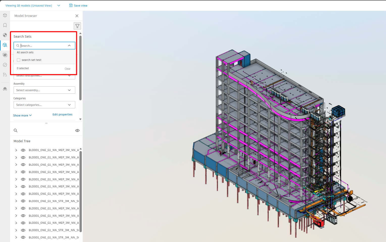Image resolution: width=386 pixels, height=242 pixels.
Task: Click the checkmark circle icon in sidebar
Action: point(5,65)
